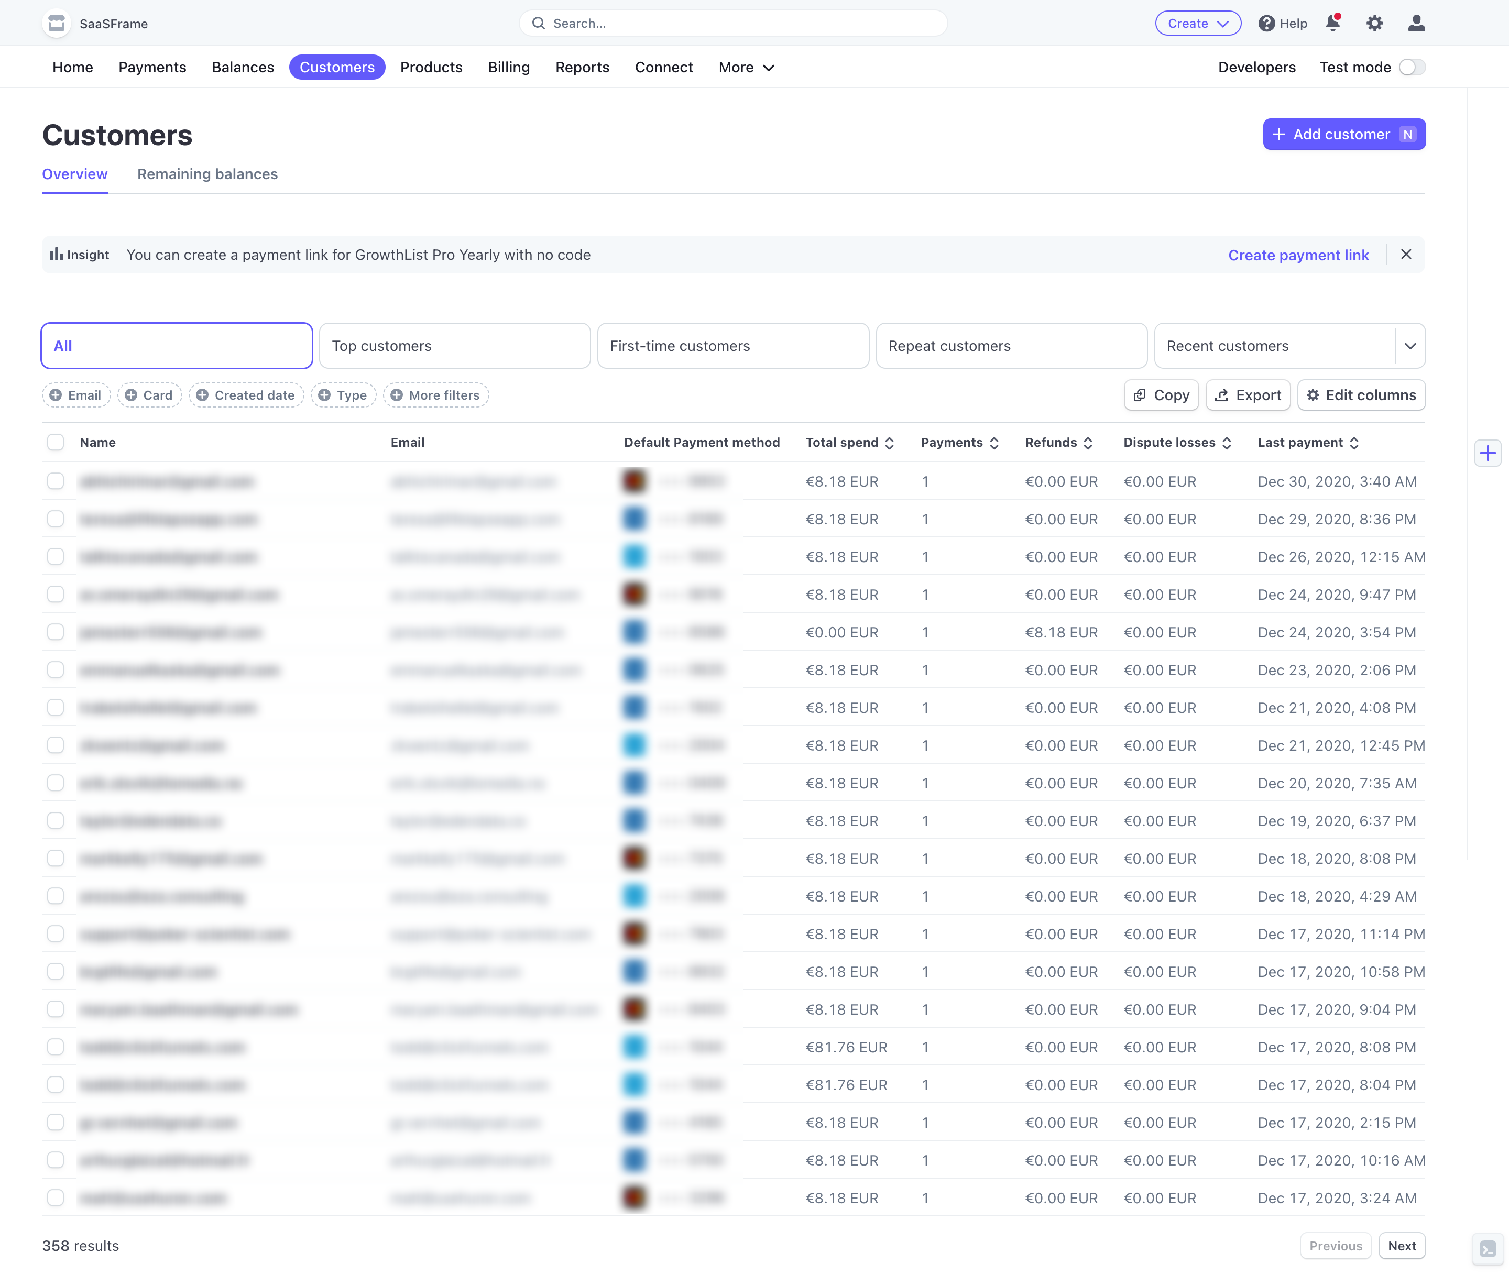Click Edit columns button
The height and width of the screenshot is (1275, 1509).
pyautogui.click(x=1361, y=395)
